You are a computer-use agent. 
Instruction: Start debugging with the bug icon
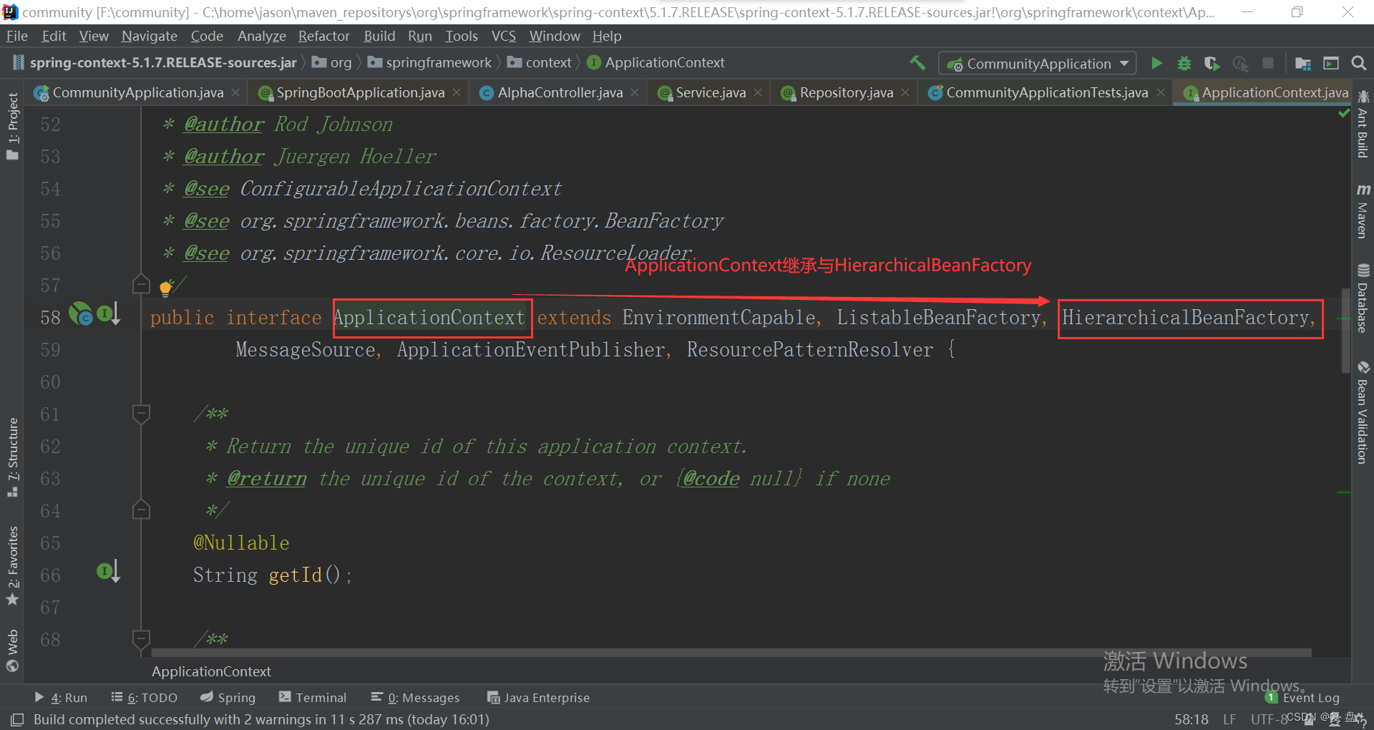point(1184,63)
